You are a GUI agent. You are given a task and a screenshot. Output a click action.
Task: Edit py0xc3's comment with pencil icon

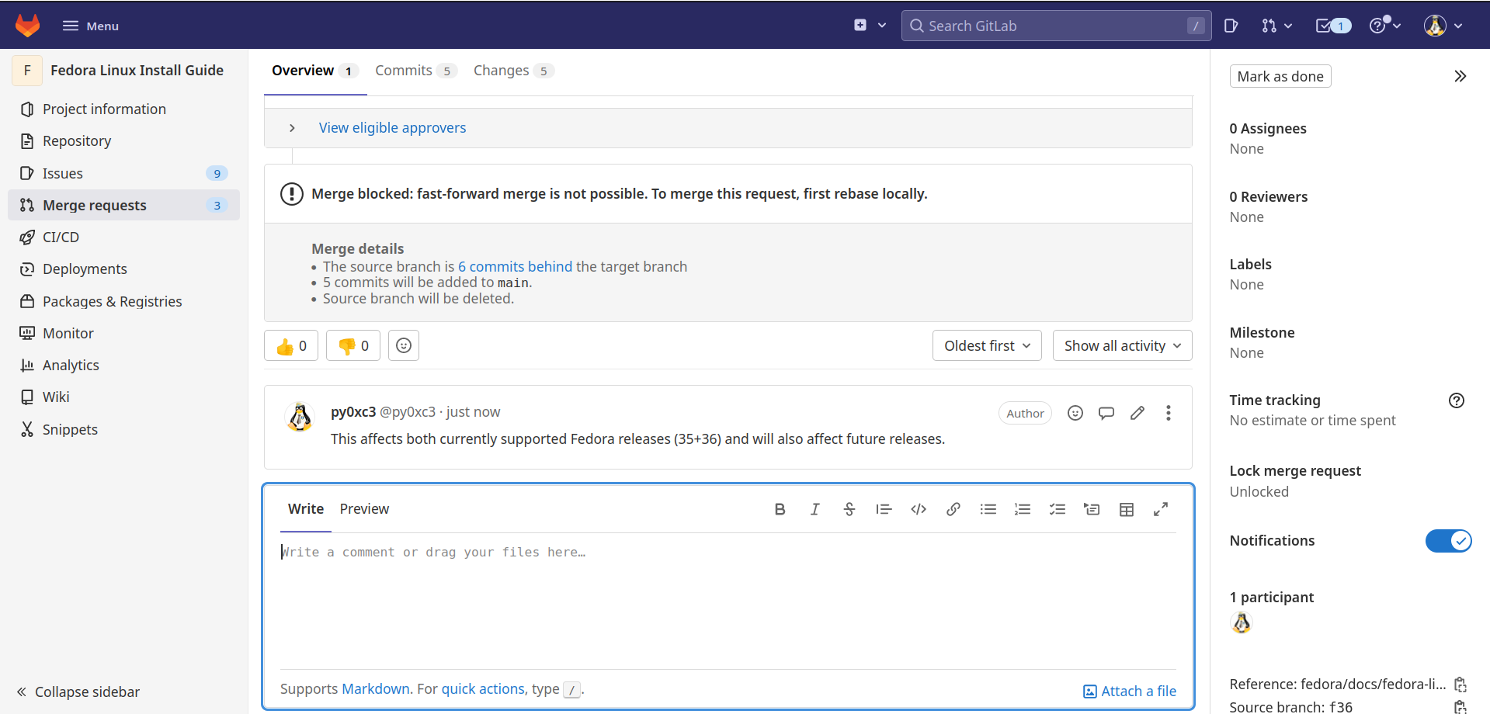coord(1137,413)
